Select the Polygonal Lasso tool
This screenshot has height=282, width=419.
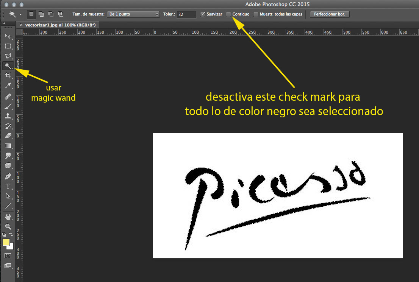pos(8,56)
